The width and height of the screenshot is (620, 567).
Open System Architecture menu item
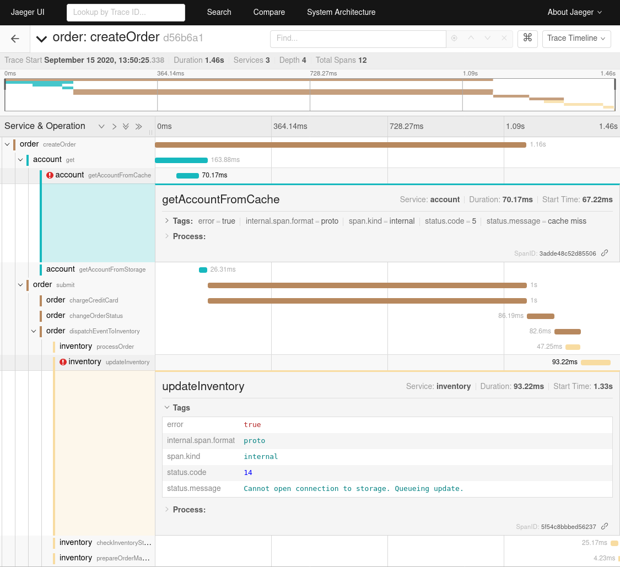coord(341,12)
